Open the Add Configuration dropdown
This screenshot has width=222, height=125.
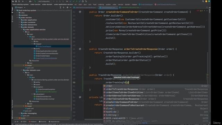44,1
